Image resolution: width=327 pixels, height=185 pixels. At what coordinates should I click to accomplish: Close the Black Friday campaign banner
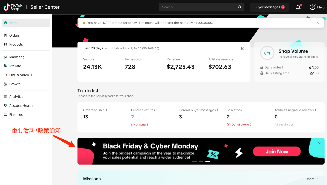click(x=319, y=143)
